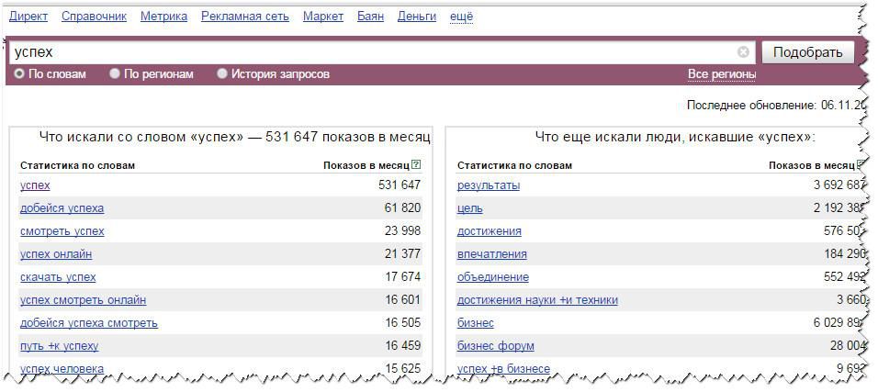The width and height of the screenshot is (878, 392).
Task: Open Метрика in the top navigation
Action: pyautogui.click(x=163, y=17)
